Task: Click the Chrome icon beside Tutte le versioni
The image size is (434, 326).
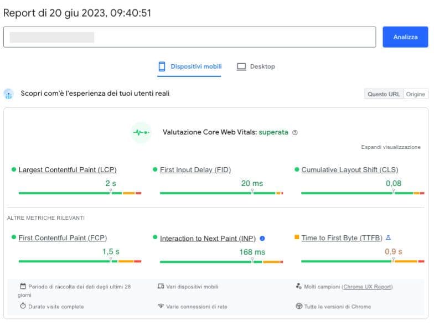Action: click(x=299, y=306)
